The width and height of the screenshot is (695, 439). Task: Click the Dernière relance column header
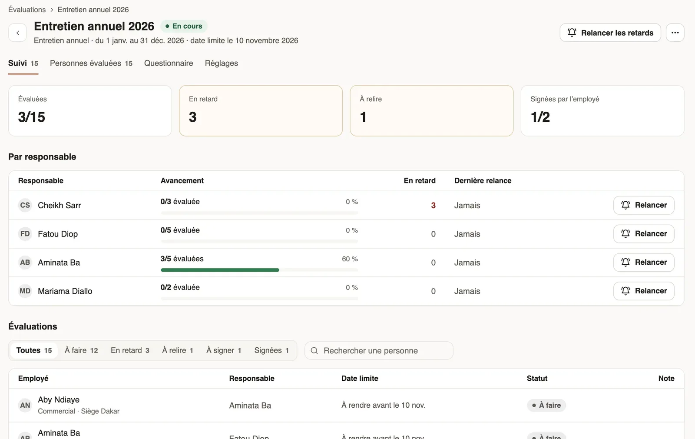click(x=483, y=180)
